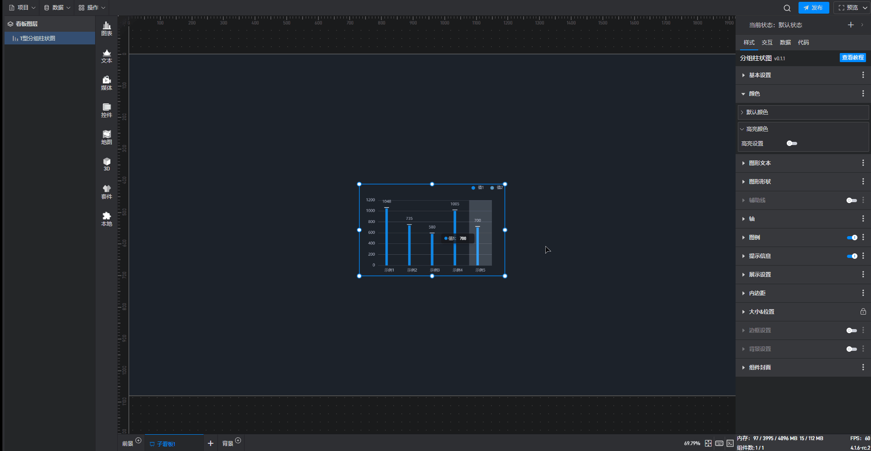The height and width of the screenshot is (451, 871).
Task: Switch to the 交互 tab
Action: [767, 43]
